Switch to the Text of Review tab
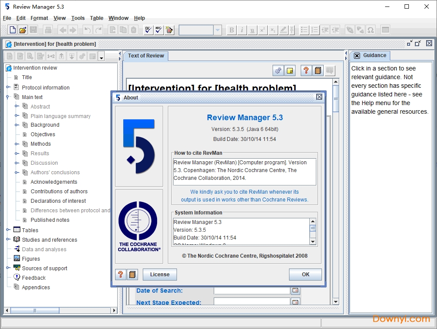Viewport: 437px width, 329px height. (146, 55)
